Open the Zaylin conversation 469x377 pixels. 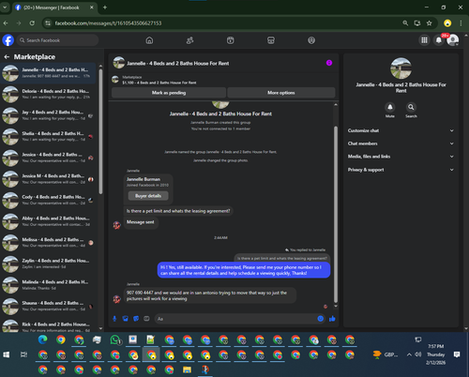(49, 264)
